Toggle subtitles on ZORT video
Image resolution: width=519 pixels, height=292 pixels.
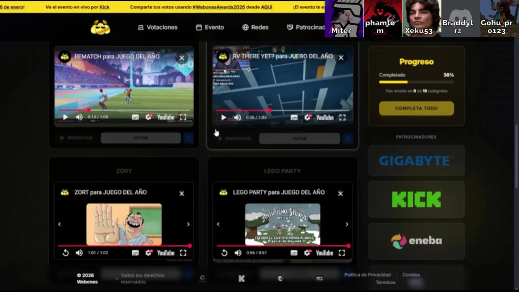(135, 253)
